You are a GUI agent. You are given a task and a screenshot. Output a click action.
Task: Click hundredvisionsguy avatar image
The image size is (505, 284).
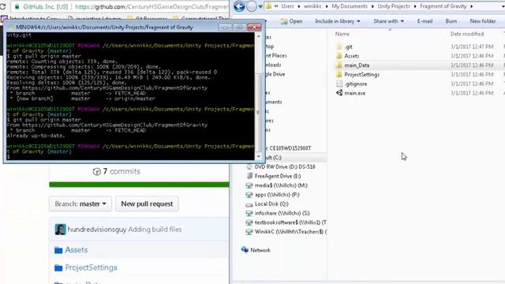[x=60, y=230]
